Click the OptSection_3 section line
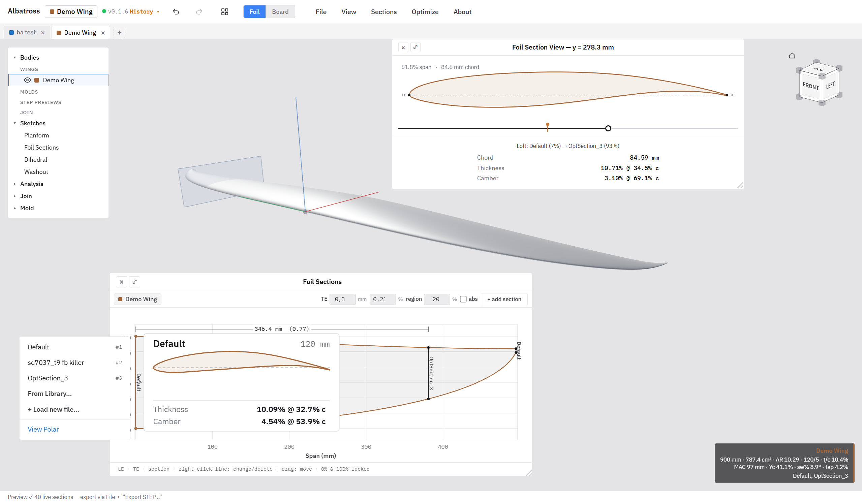 (x=429, y=373)
